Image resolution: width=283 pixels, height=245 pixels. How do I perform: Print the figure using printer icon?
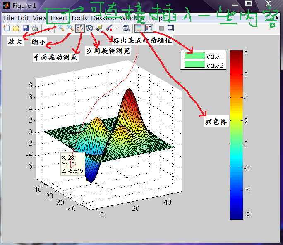pos(35,28)
